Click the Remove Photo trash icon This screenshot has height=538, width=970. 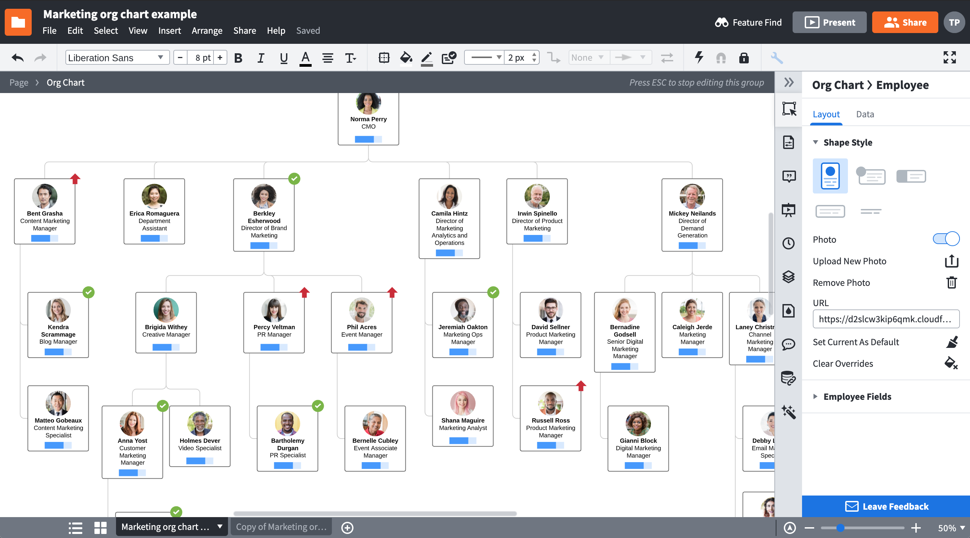click(x=951, y=282)
